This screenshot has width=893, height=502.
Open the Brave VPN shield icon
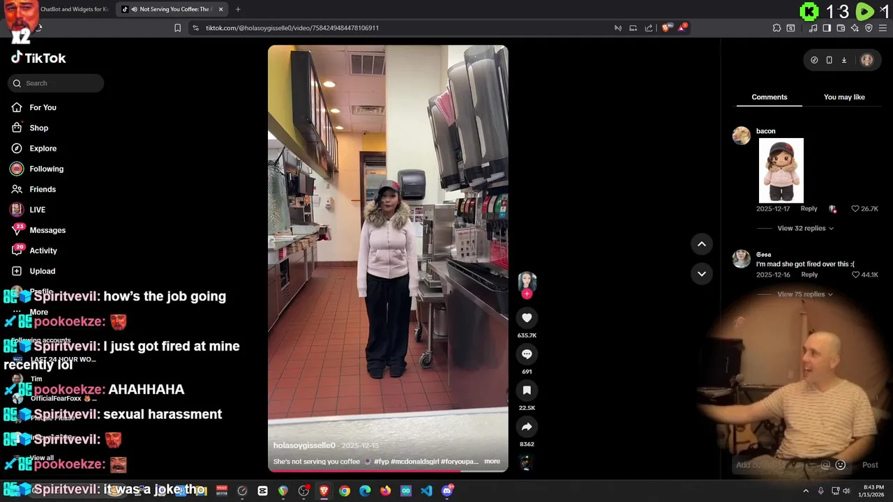(x=869, y=28)
